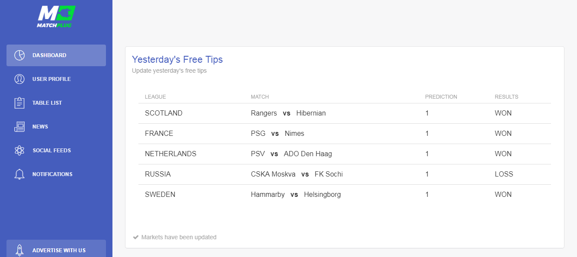Click the Notifications bell icon

click(19, 174)
